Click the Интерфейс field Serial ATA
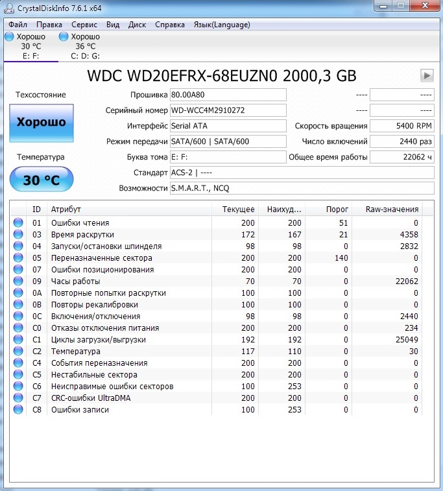Viewport: 443px width, 491px height. click(228, 126)
